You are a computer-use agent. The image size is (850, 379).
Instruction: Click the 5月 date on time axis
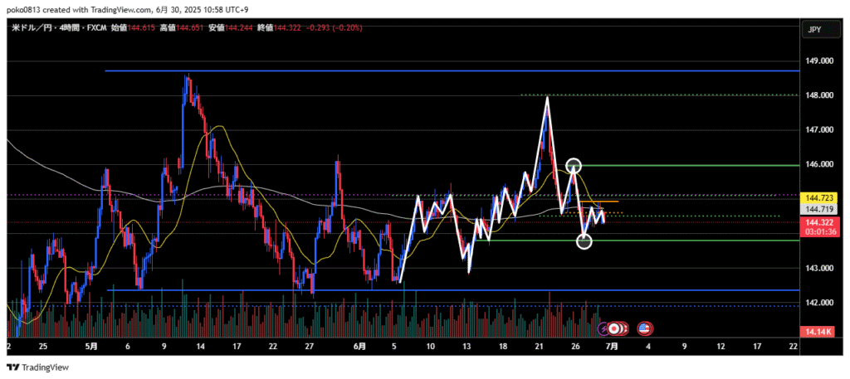tap(90, 347)
